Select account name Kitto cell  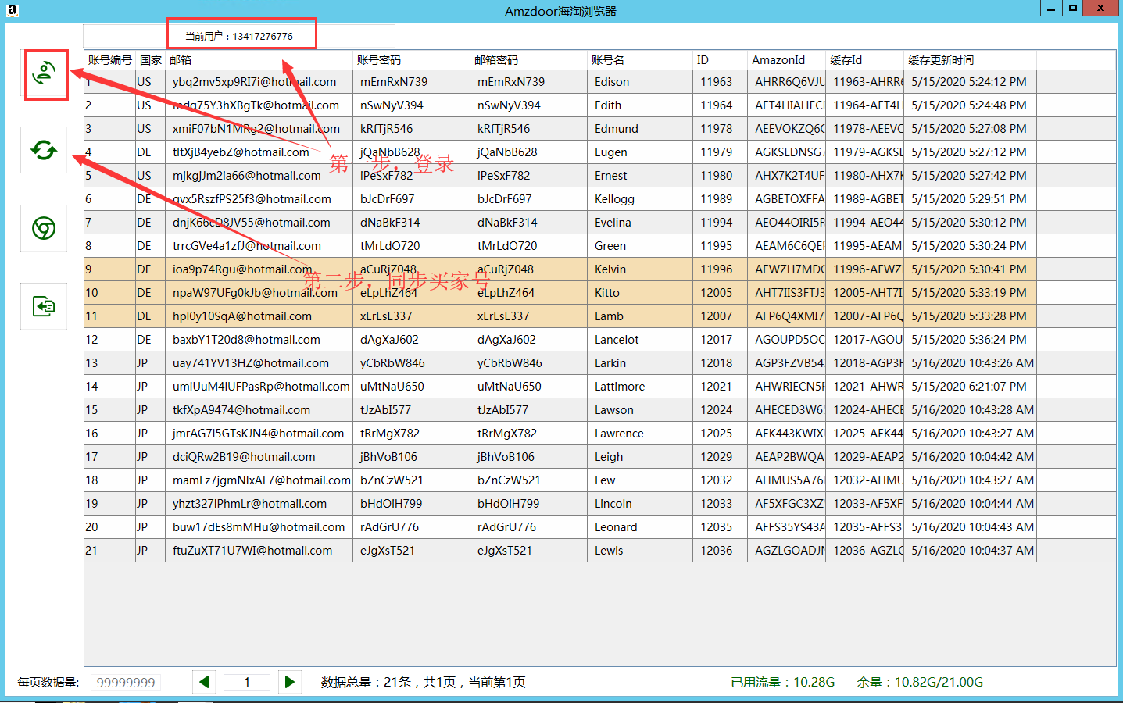[x=640, y=293]
